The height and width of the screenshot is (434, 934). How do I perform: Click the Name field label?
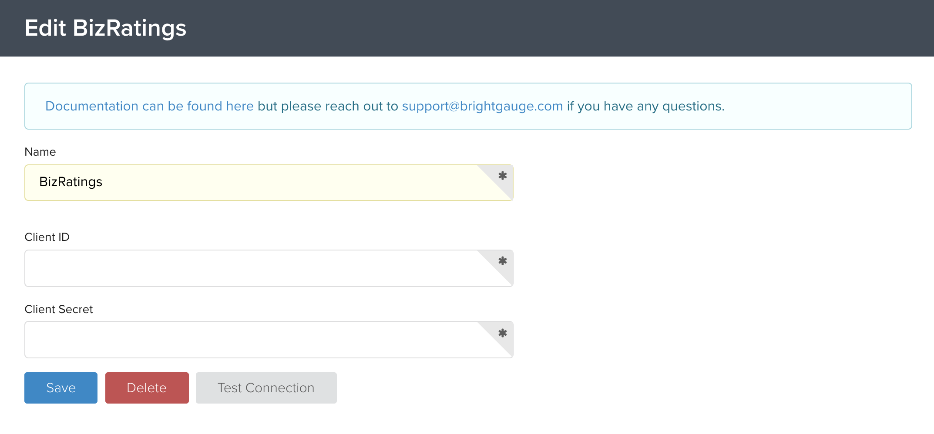coord(40,152)
